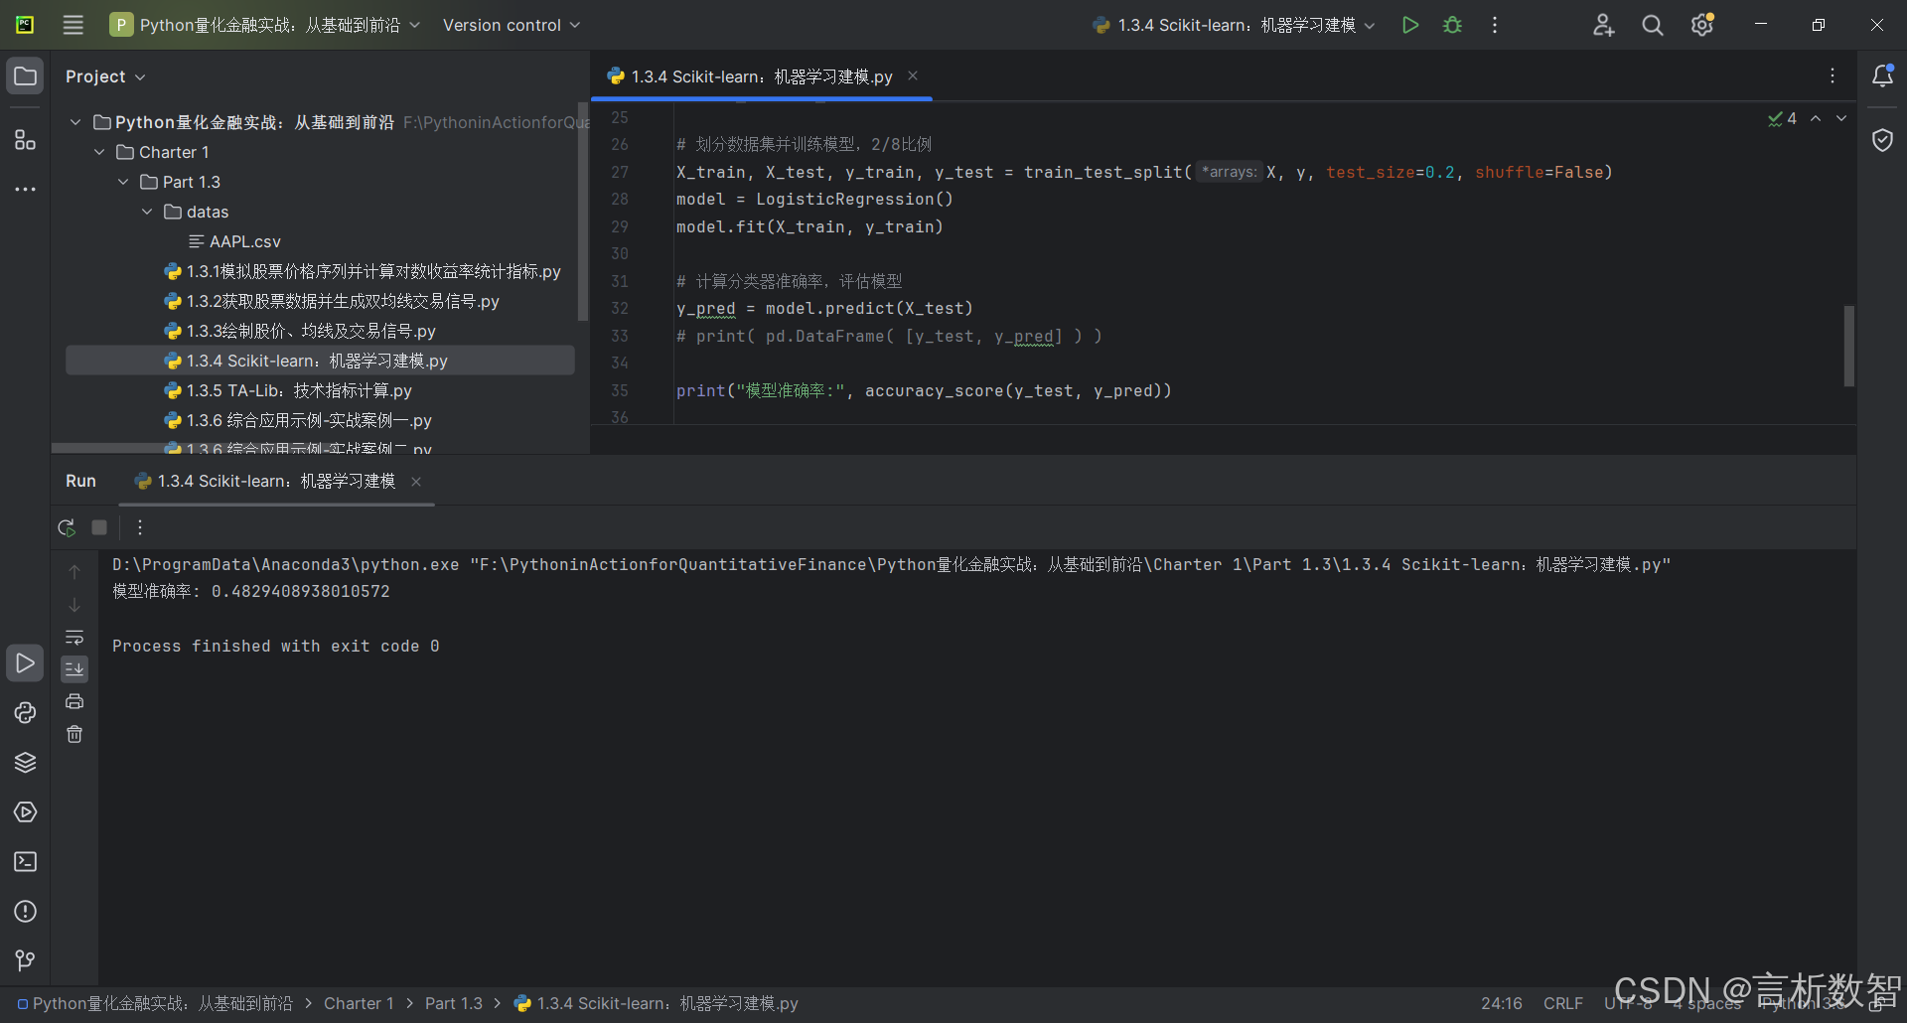Image resolution: width=1907 pixels, height=1023 pixels.
Task: Print the console output icon
Action: [x=74, y=701]
